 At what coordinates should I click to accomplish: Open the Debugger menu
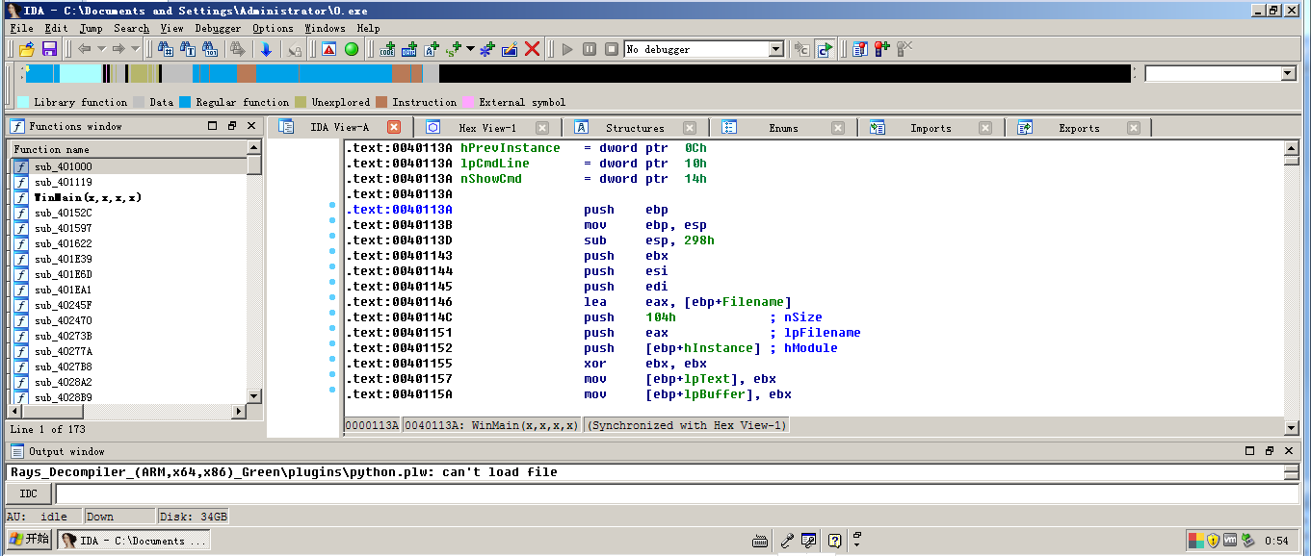coord(218,29)
